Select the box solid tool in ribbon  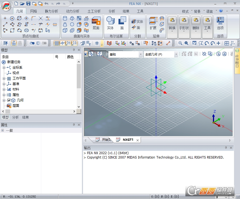[x=65, y=30]
